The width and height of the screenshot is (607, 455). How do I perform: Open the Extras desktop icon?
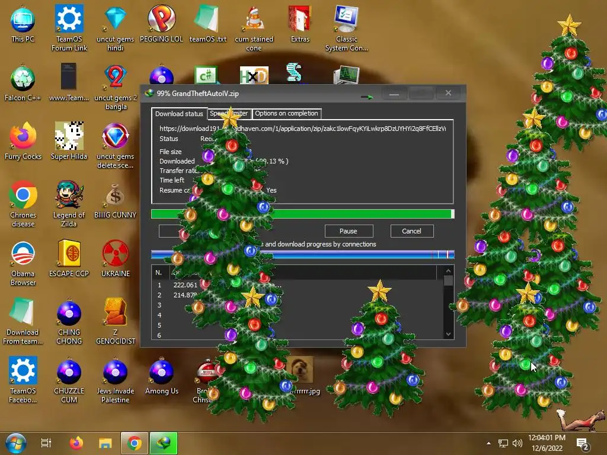[300, 23]
